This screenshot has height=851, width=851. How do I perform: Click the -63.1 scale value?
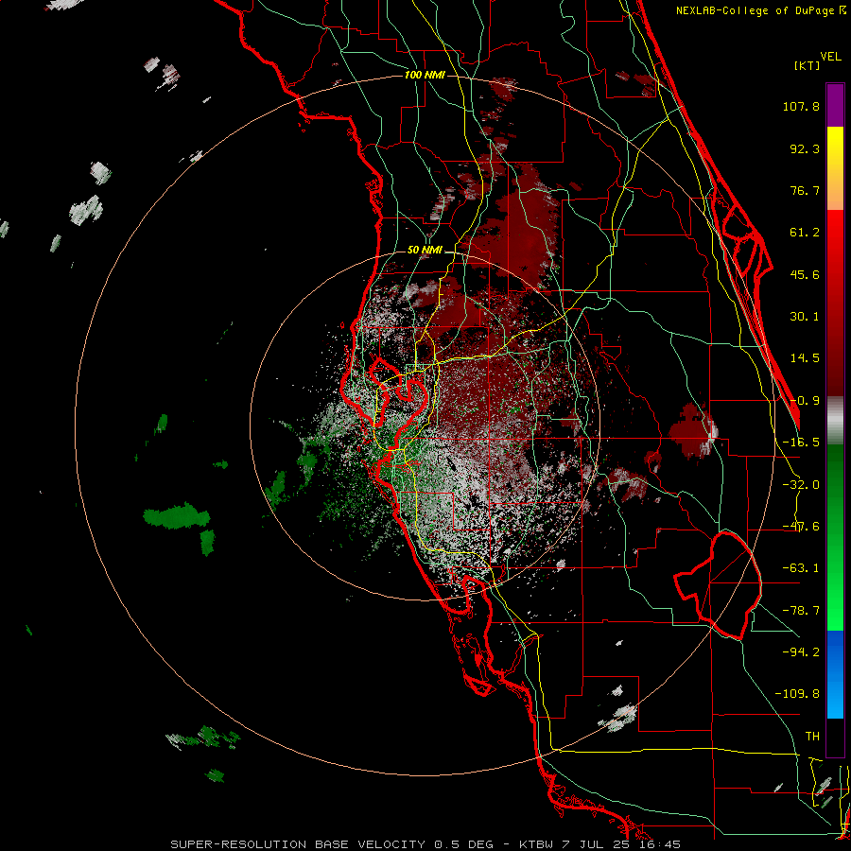click(x=801, y=568)
